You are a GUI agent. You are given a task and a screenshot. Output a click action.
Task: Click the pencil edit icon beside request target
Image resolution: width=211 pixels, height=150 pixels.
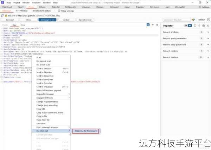(x=2, y=15)
